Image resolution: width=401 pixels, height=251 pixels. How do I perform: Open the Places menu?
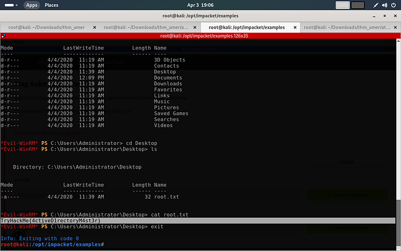pyautogui.click(x=52, y=5)
